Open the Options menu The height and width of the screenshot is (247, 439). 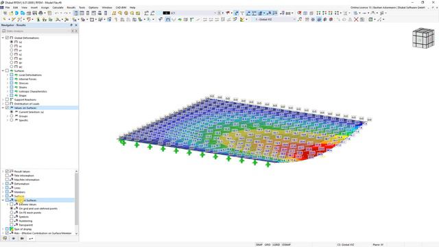tap(93, 8)
